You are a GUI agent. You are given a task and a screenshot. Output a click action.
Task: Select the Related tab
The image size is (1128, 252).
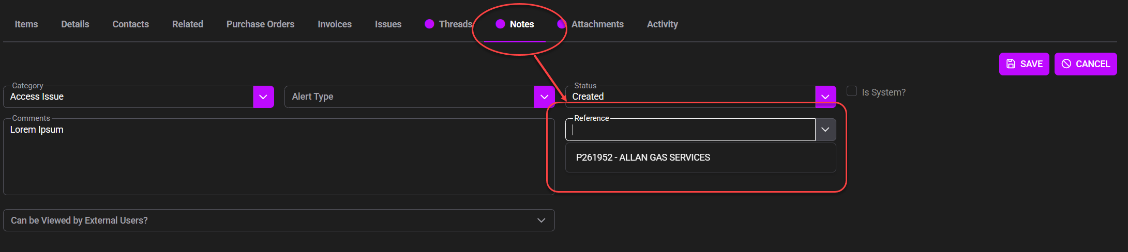188,24
